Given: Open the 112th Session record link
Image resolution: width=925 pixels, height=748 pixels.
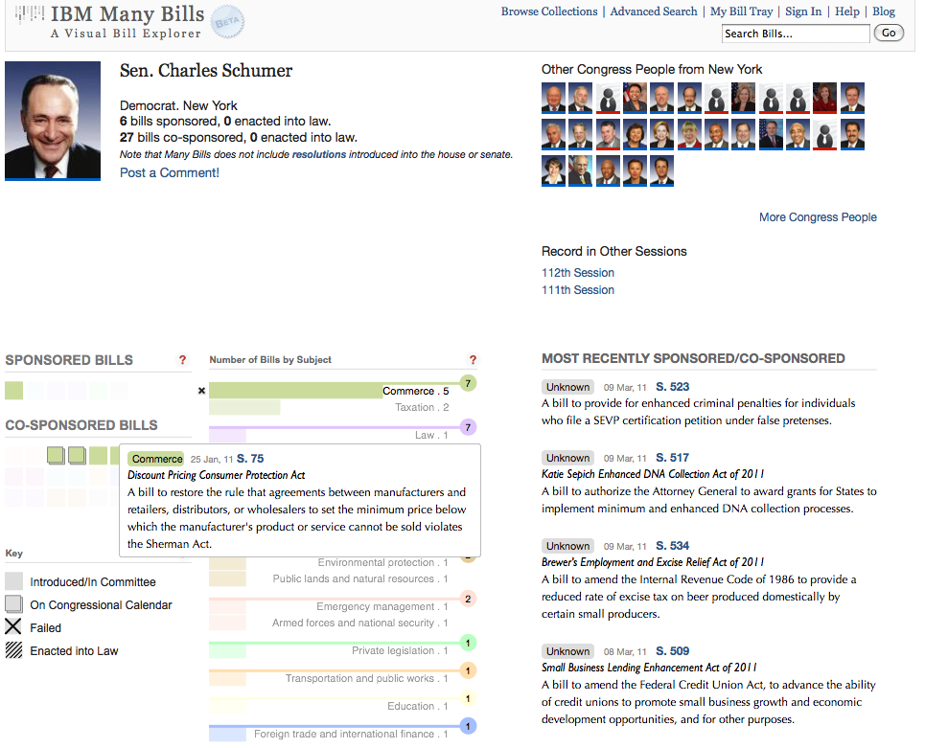Looking at the screenshot, I should click(x=578, y=273).
